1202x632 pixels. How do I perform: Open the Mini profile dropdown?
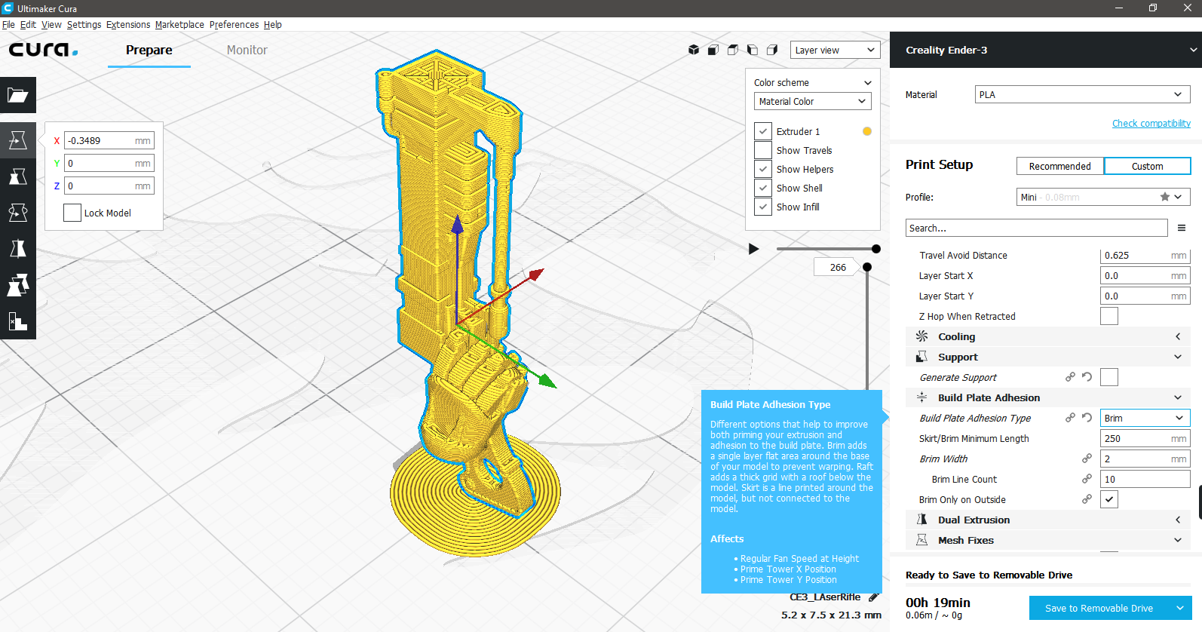[x=1103, y=197]
